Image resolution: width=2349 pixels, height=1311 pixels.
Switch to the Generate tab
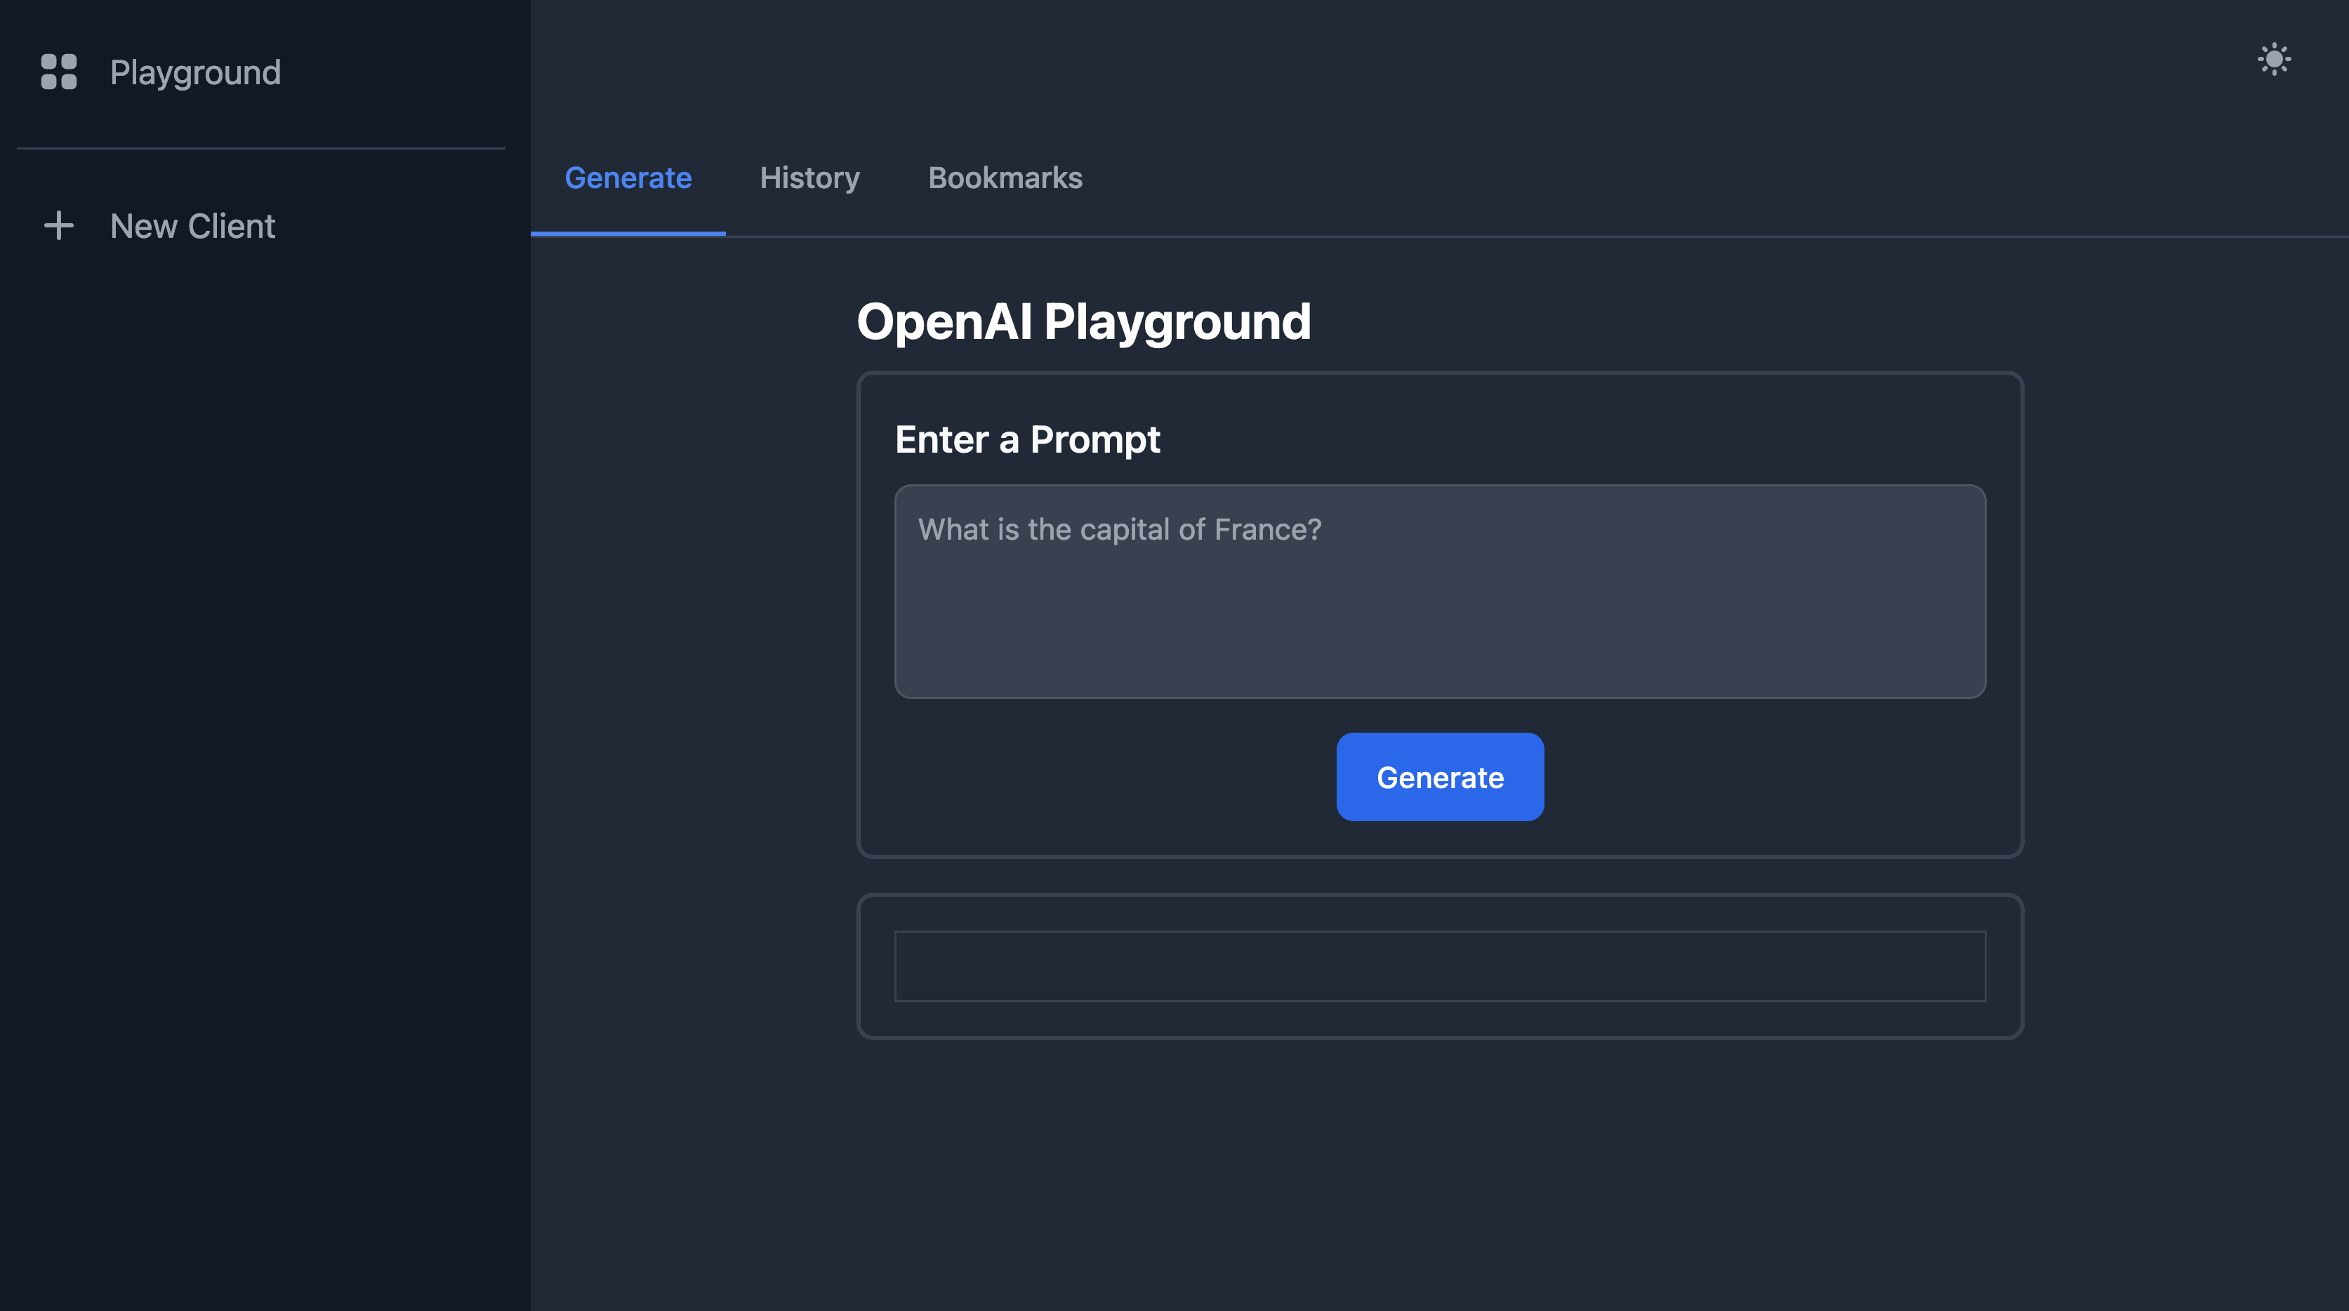point(628,178)
